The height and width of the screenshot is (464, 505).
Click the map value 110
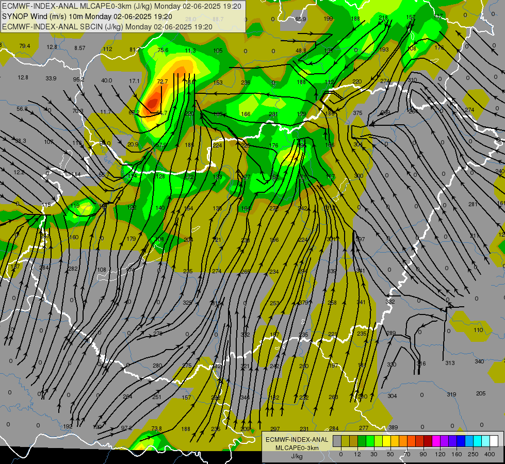(478, 330)
